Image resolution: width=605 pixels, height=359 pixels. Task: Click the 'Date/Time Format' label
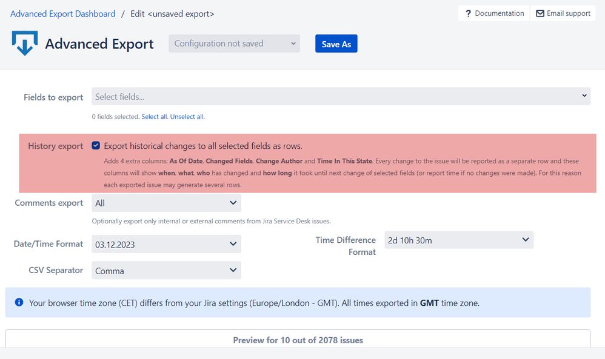[48, 244]
